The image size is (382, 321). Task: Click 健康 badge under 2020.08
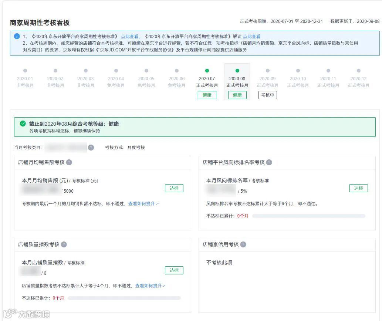[237, 95]
